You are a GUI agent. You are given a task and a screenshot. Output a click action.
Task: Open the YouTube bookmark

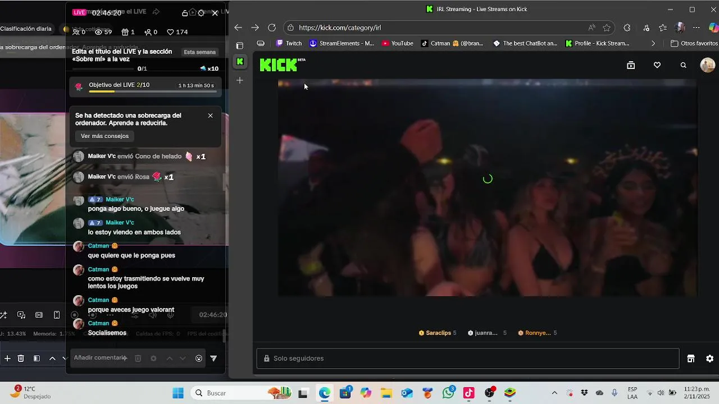pos(397,43)
